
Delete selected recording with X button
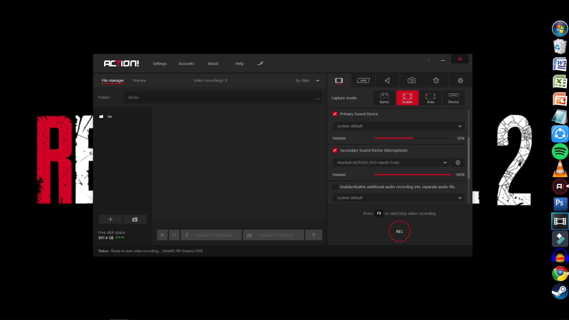tap(174, 235)
